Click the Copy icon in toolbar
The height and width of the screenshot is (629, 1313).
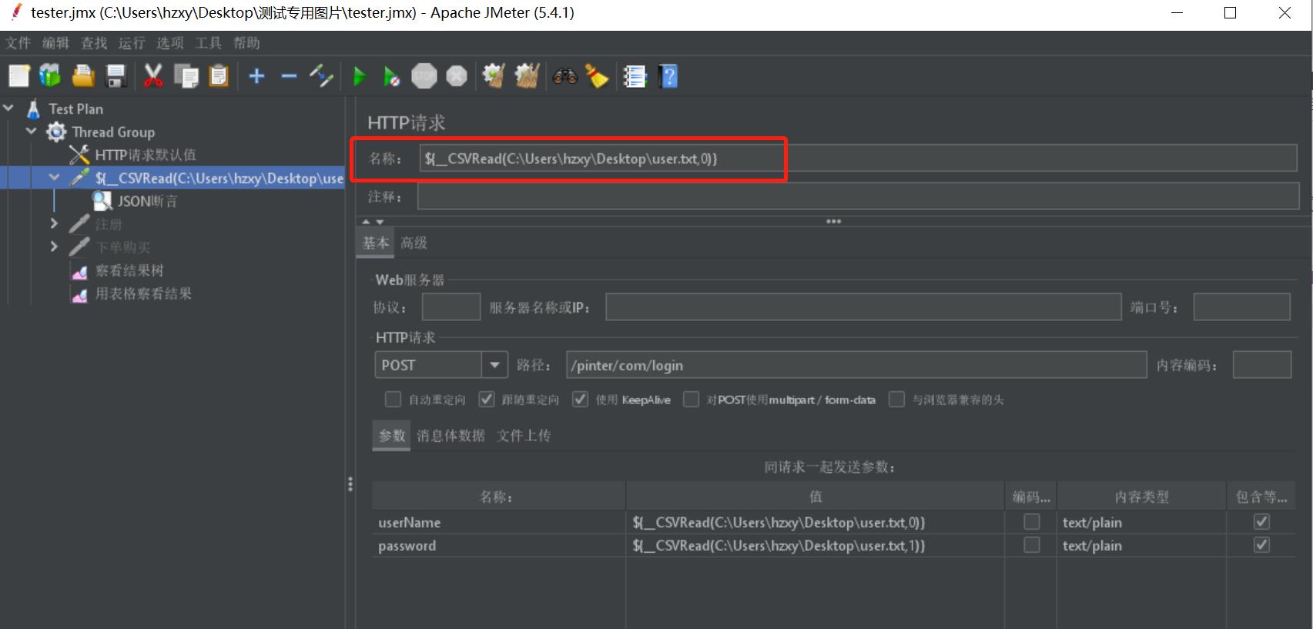click(x=186, y=76)
